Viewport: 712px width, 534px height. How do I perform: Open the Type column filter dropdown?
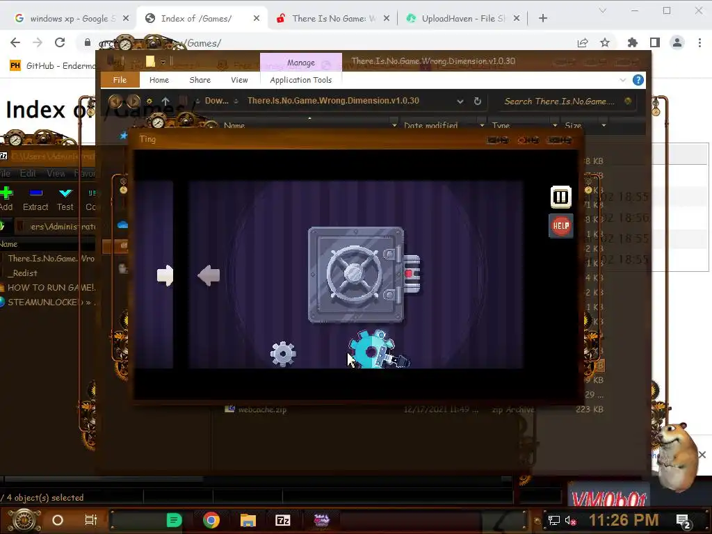554,125
